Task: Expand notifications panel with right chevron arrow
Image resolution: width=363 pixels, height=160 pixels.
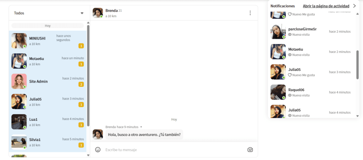Action: [x=354, y=6]
